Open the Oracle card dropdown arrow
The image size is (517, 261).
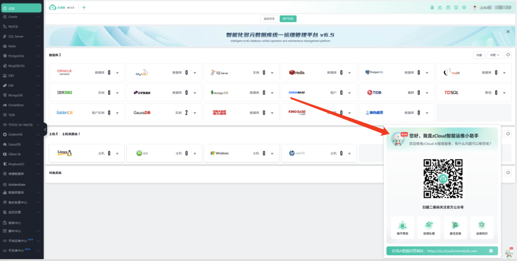tap(117, 73)
